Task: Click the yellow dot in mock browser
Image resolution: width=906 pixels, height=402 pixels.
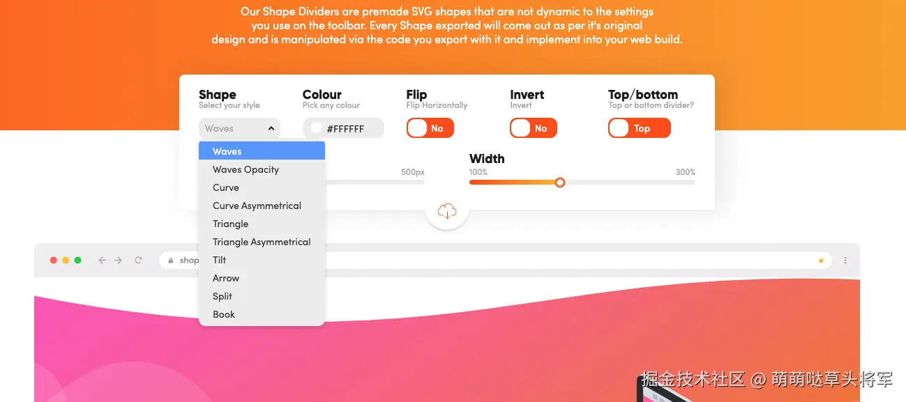Action: (x=66, y=260)
